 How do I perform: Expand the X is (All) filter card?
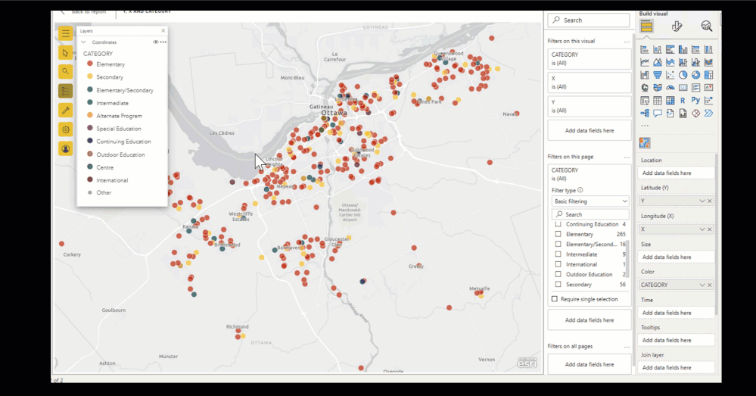click(590, 83)
